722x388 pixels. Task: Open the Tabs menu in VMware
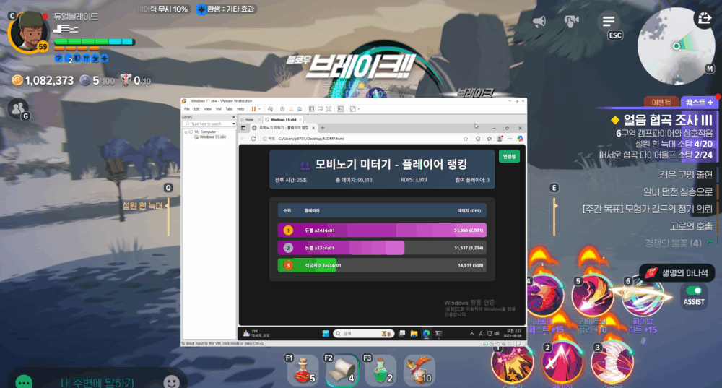tap(229, 109)
